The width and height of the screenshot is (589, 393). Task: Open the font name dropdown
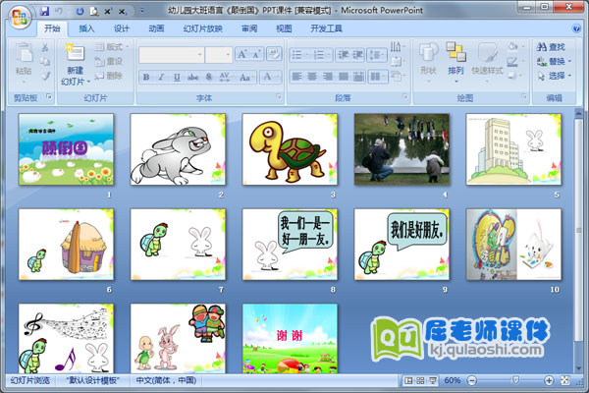click(200, 55)
